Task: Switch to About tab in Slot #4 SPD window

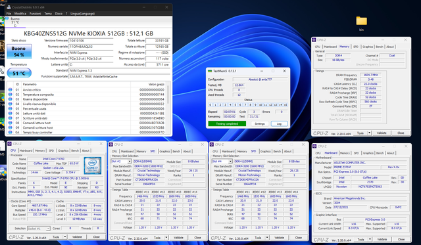Action: tap(287, 152)
